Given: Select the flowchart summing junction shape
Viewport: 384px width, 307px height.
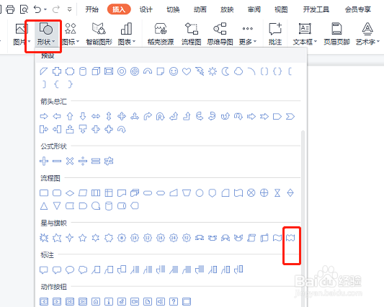Looking at the screenshot, I should point(251,193).
